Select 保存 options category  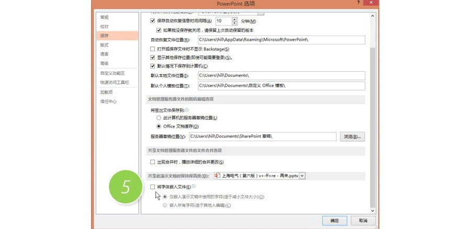coord(117,36)
